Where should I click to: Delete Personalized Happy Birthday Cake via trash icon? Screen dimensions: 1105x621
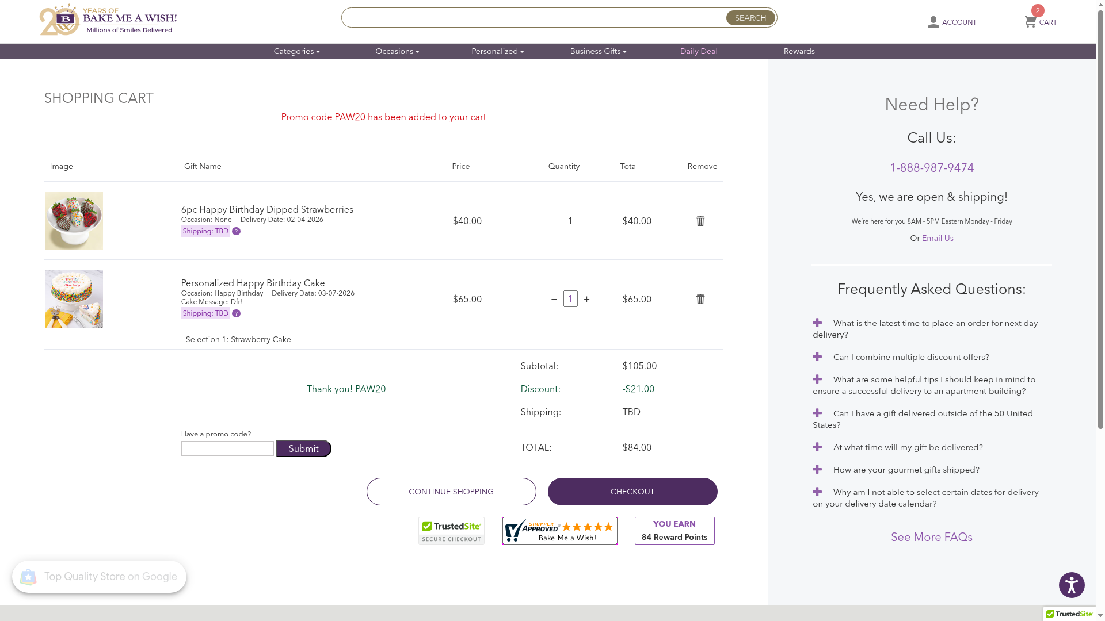click(700, 299)
